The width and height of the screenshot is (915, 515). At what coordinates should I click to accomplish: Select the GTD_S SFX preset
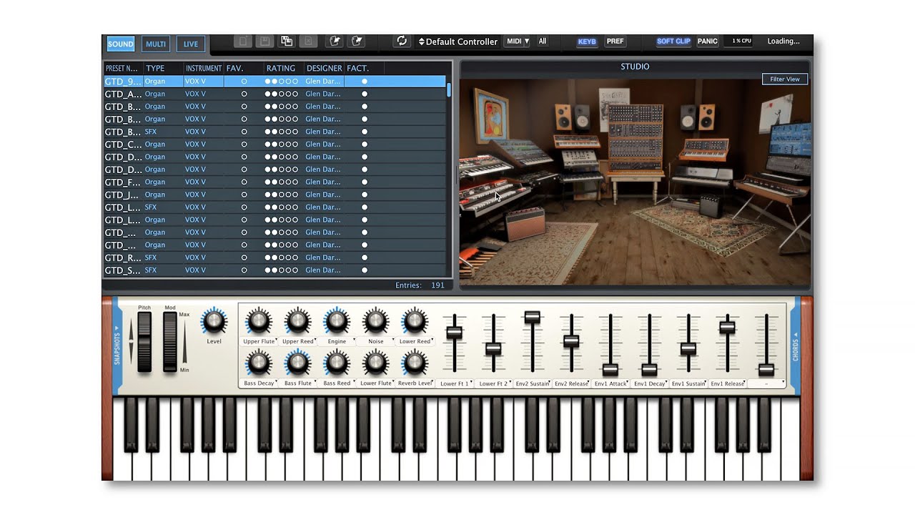tap(274, 270)
